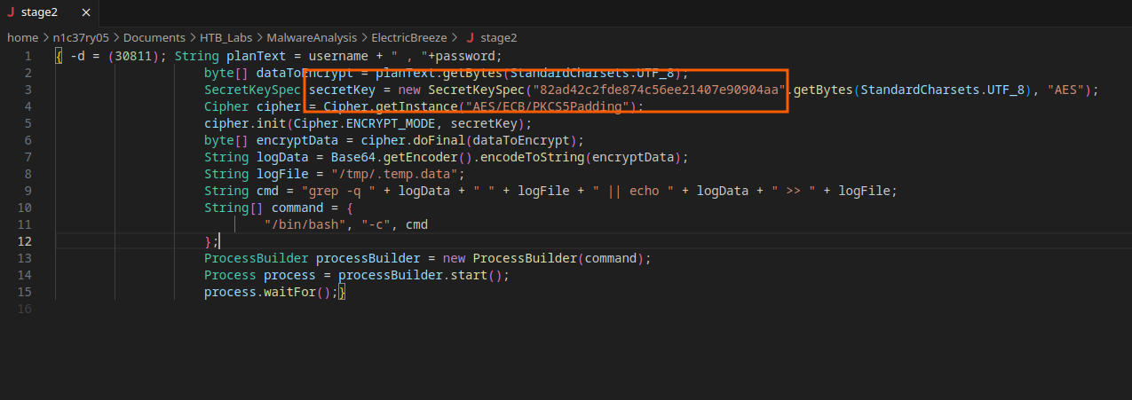Image resolution: width=1132 pixels, height=400 pixels.
Task: Click "new ProcessBuilder(command)" on line 13
Action: (543, 258)
